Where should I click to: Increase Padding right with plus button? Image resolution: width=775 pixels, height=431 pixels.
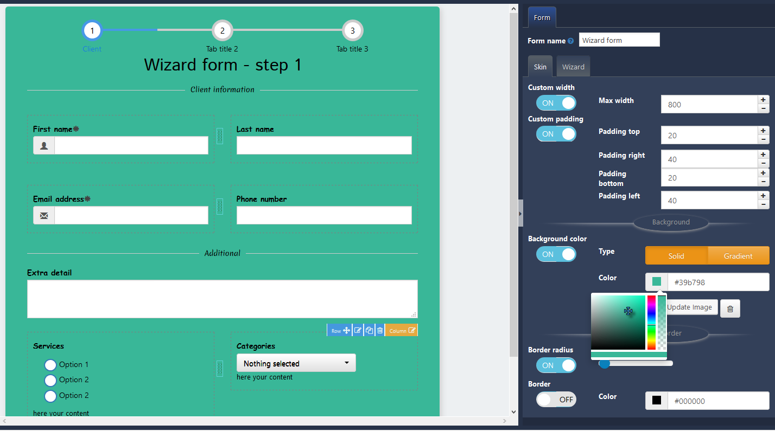pos(764,155)
